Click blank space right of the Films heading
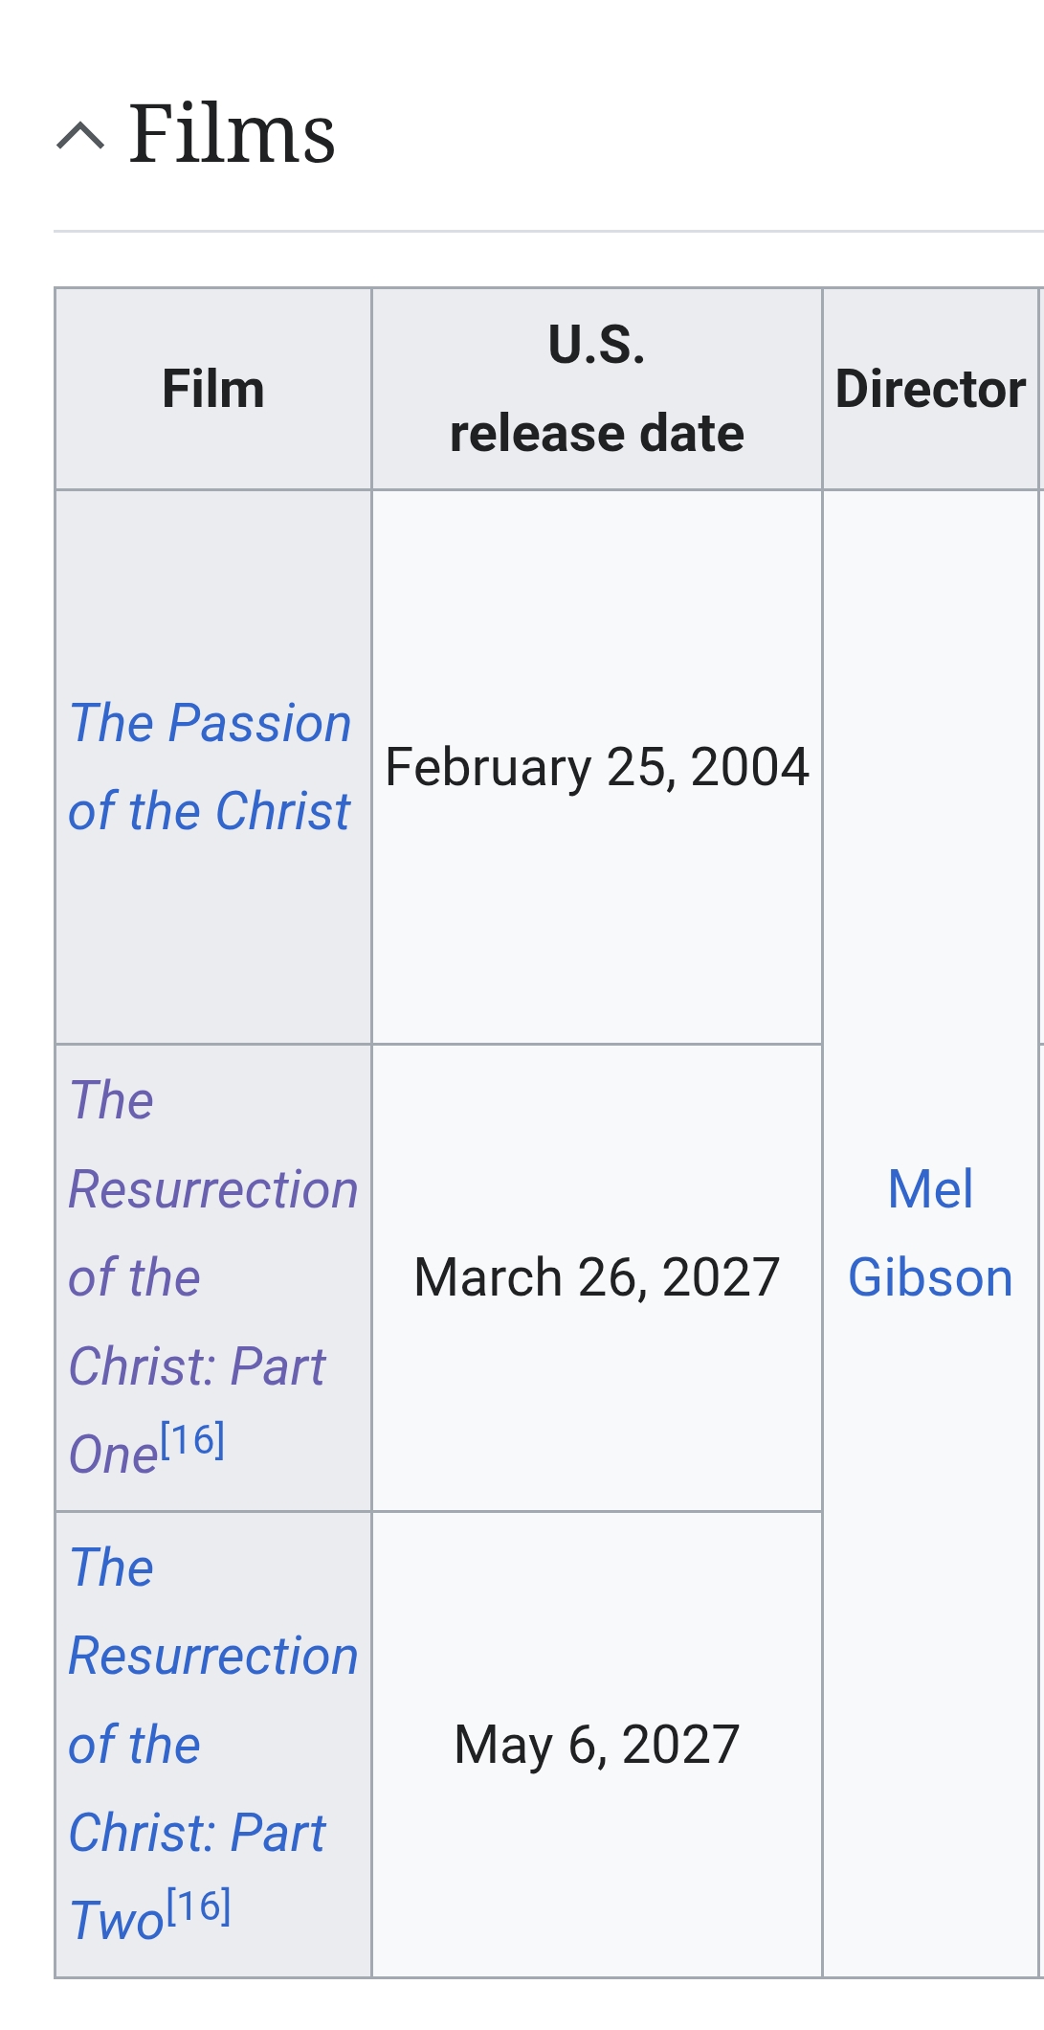 tap(670, 134)
